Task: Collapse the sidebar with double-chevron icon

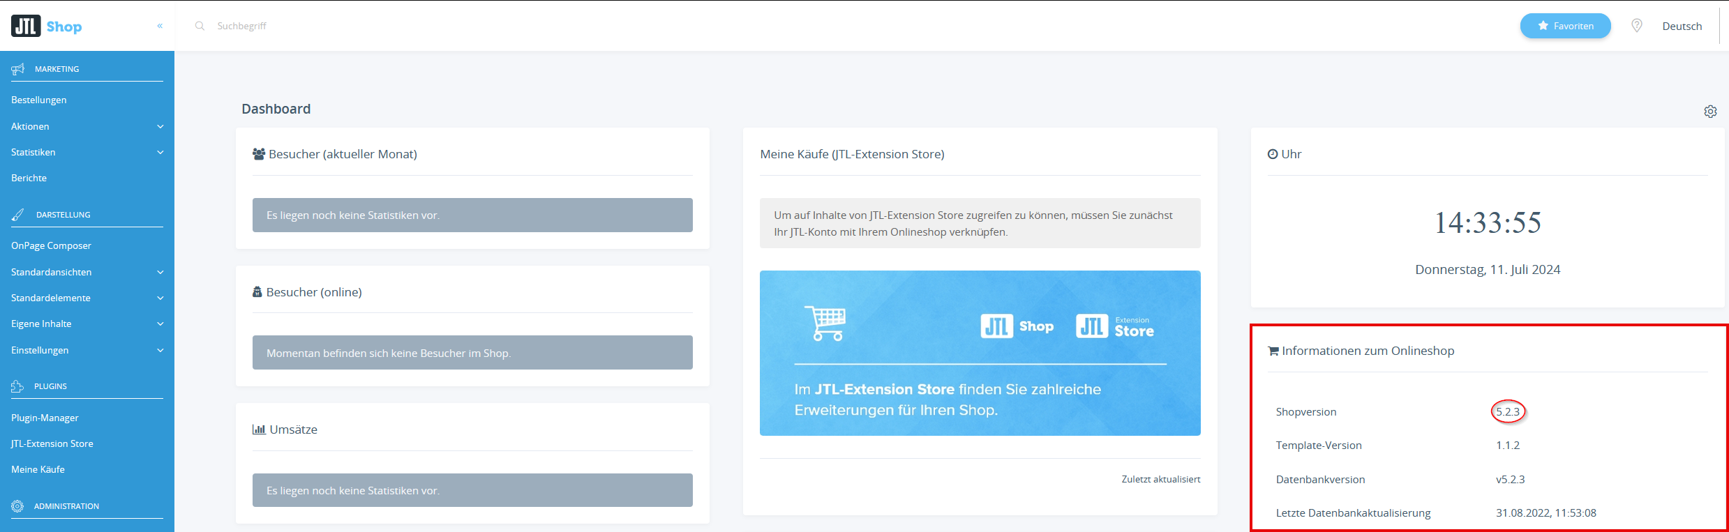Action: (x=160, y=26)
